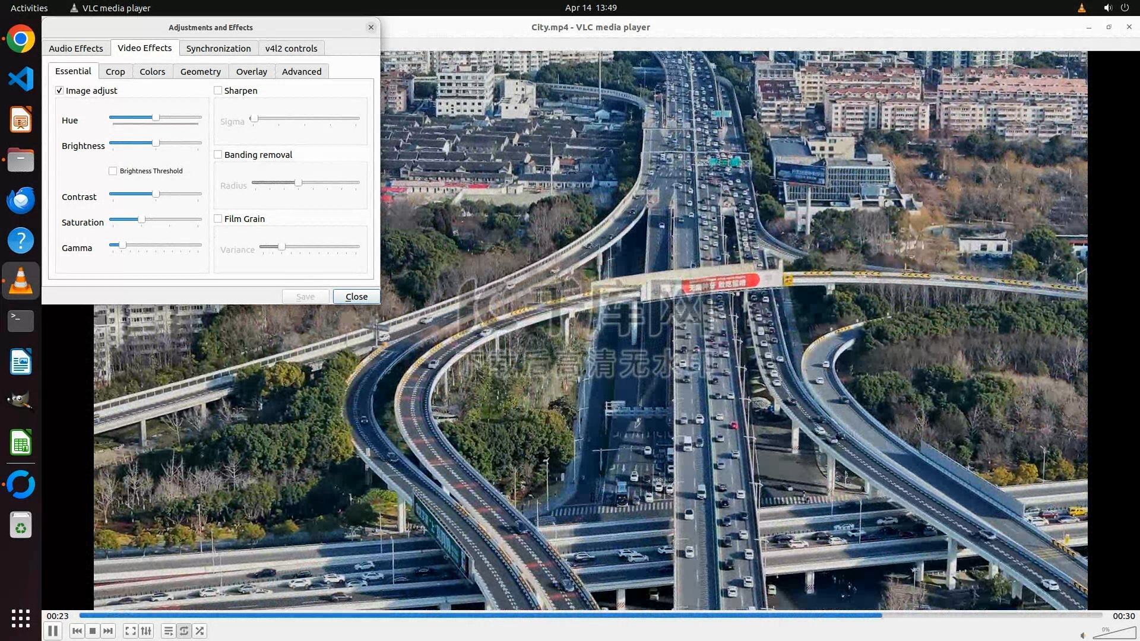Click the extended settings equalizer icon
This screenshot has width=1140, height=641.
[x=146, y=631]
